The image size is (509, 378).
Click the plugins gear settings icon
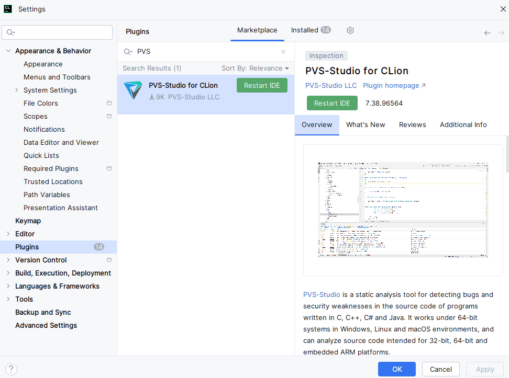[350, 30]
